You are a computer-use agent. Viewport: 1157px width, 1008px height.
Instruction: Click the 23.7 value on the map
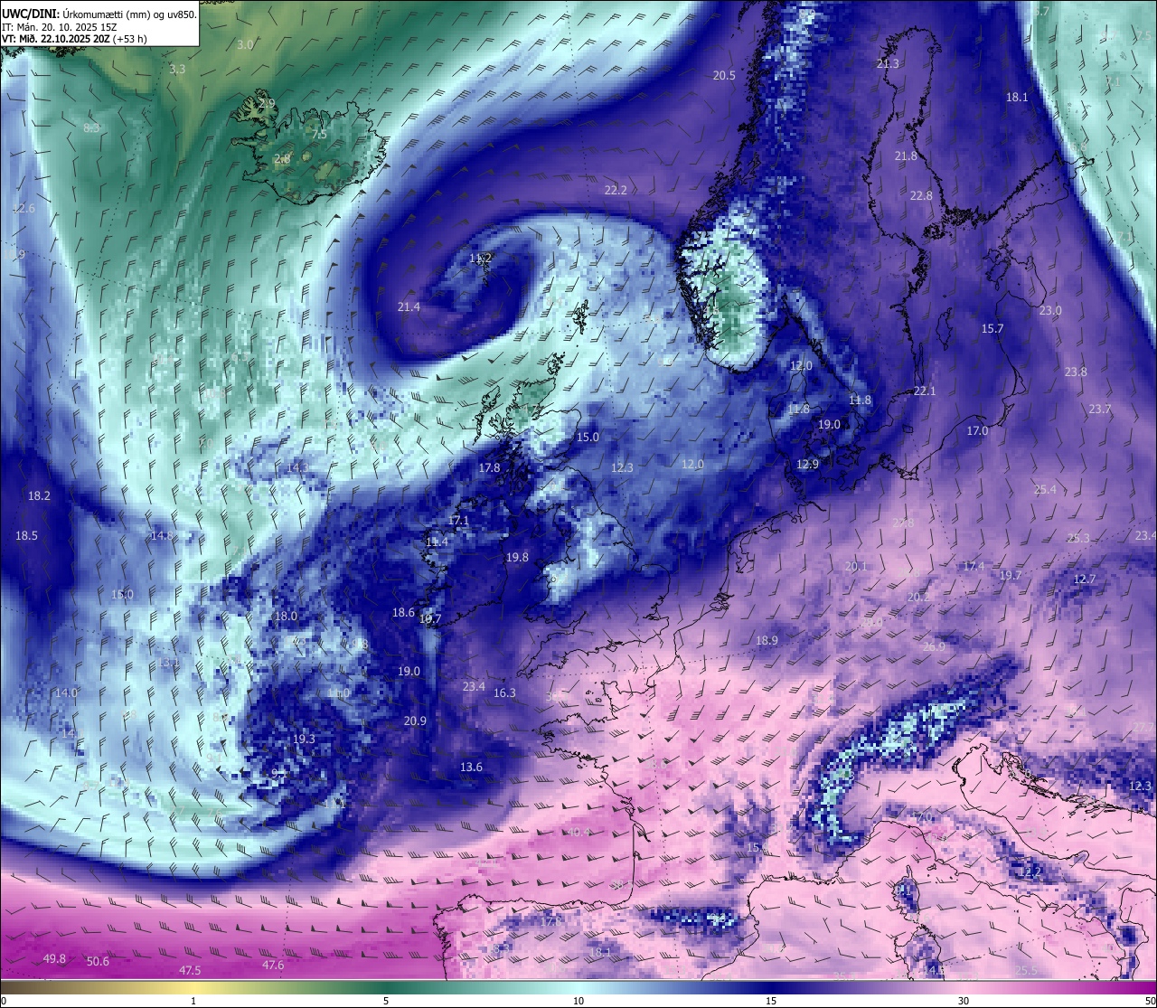click(1100, 409)
